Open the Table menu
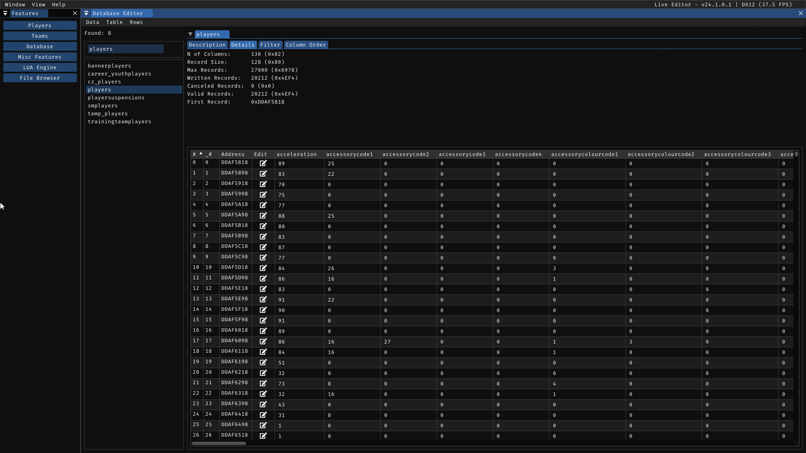This screenshot has height=453, width=806. point(114,22)
